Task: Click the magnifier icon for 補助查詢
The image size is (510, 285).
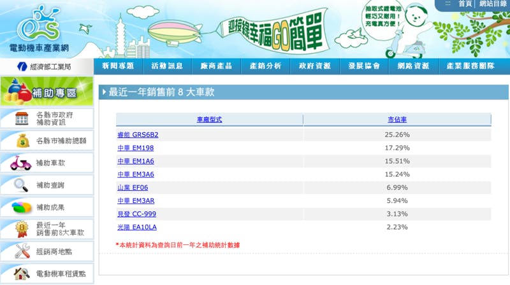Action: pyautogui.click(x=21, y=185)
